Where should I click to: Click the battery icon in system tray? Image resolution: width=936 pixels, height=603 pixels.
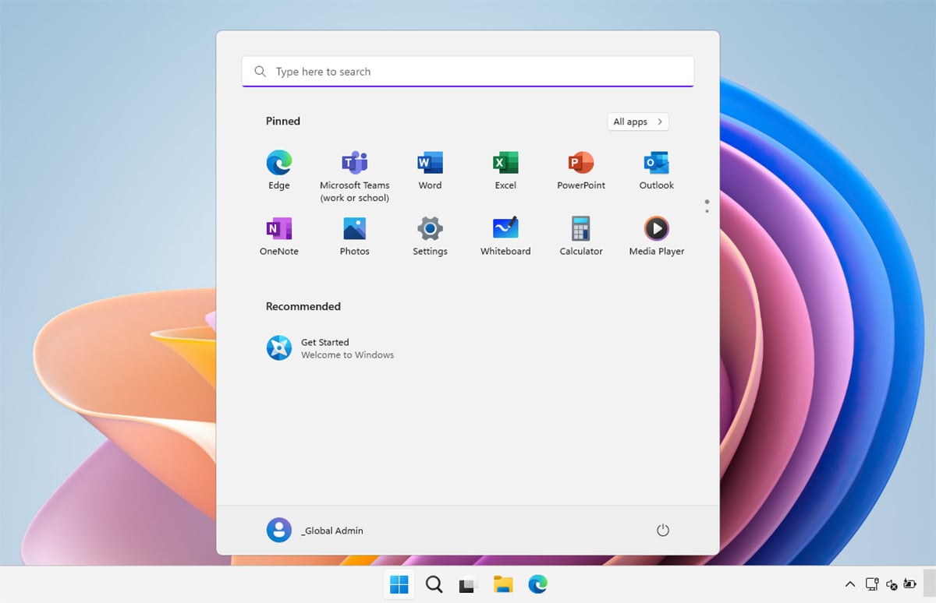point(910,584)
